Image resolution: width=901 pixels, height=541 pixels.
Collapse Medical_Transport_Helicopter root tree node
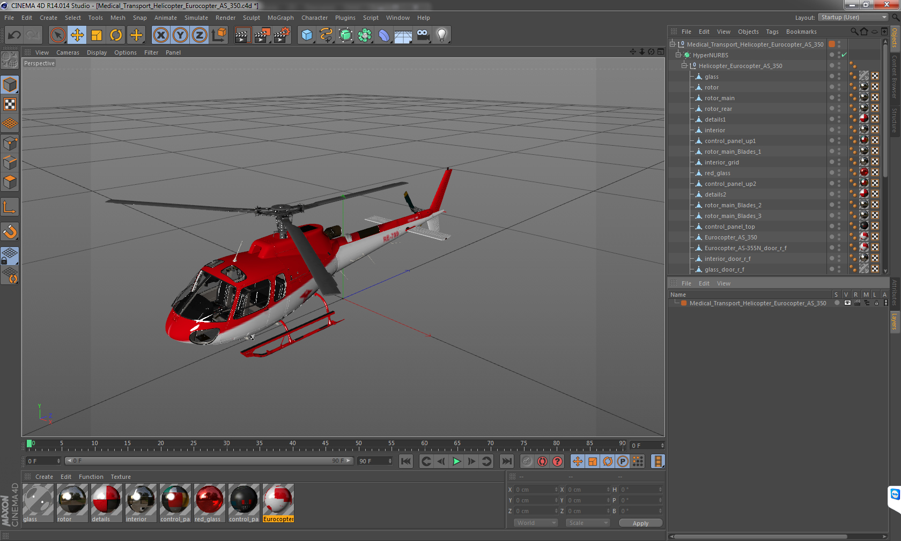pos(672,44)
